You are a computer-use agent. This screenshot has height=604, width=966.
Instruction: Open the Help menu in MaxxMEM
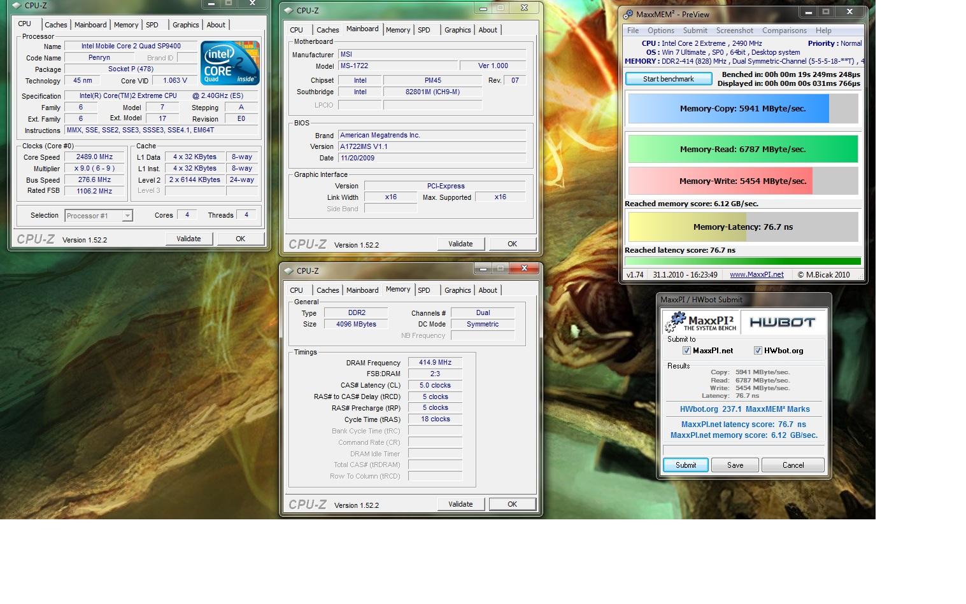823,31
